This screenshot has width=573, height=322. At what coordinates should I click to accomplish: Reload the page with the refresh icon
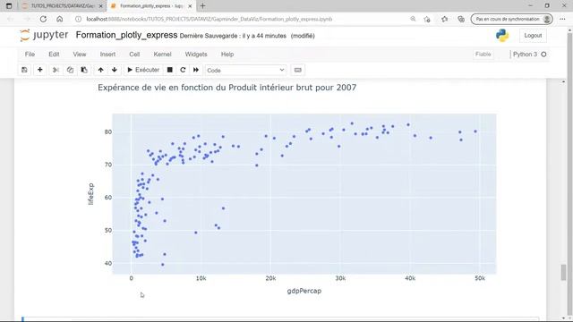(43, 19)
